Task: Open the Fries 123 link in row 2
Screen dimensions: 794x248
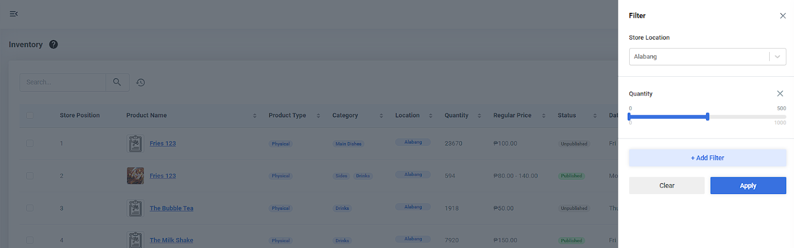Action: [x=163, y=176]
